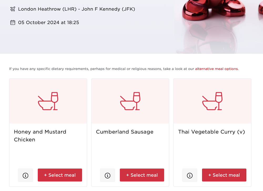Show Cumberland Sausage meal information icon
Screen dimensions: 263x191
[108, 175]
